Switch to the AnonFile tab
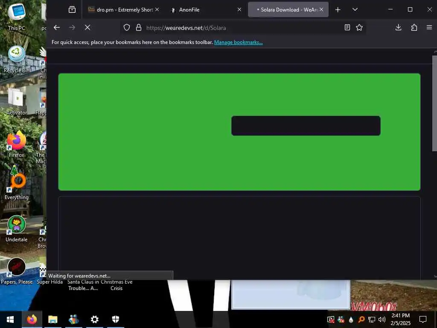 [206, 10]
